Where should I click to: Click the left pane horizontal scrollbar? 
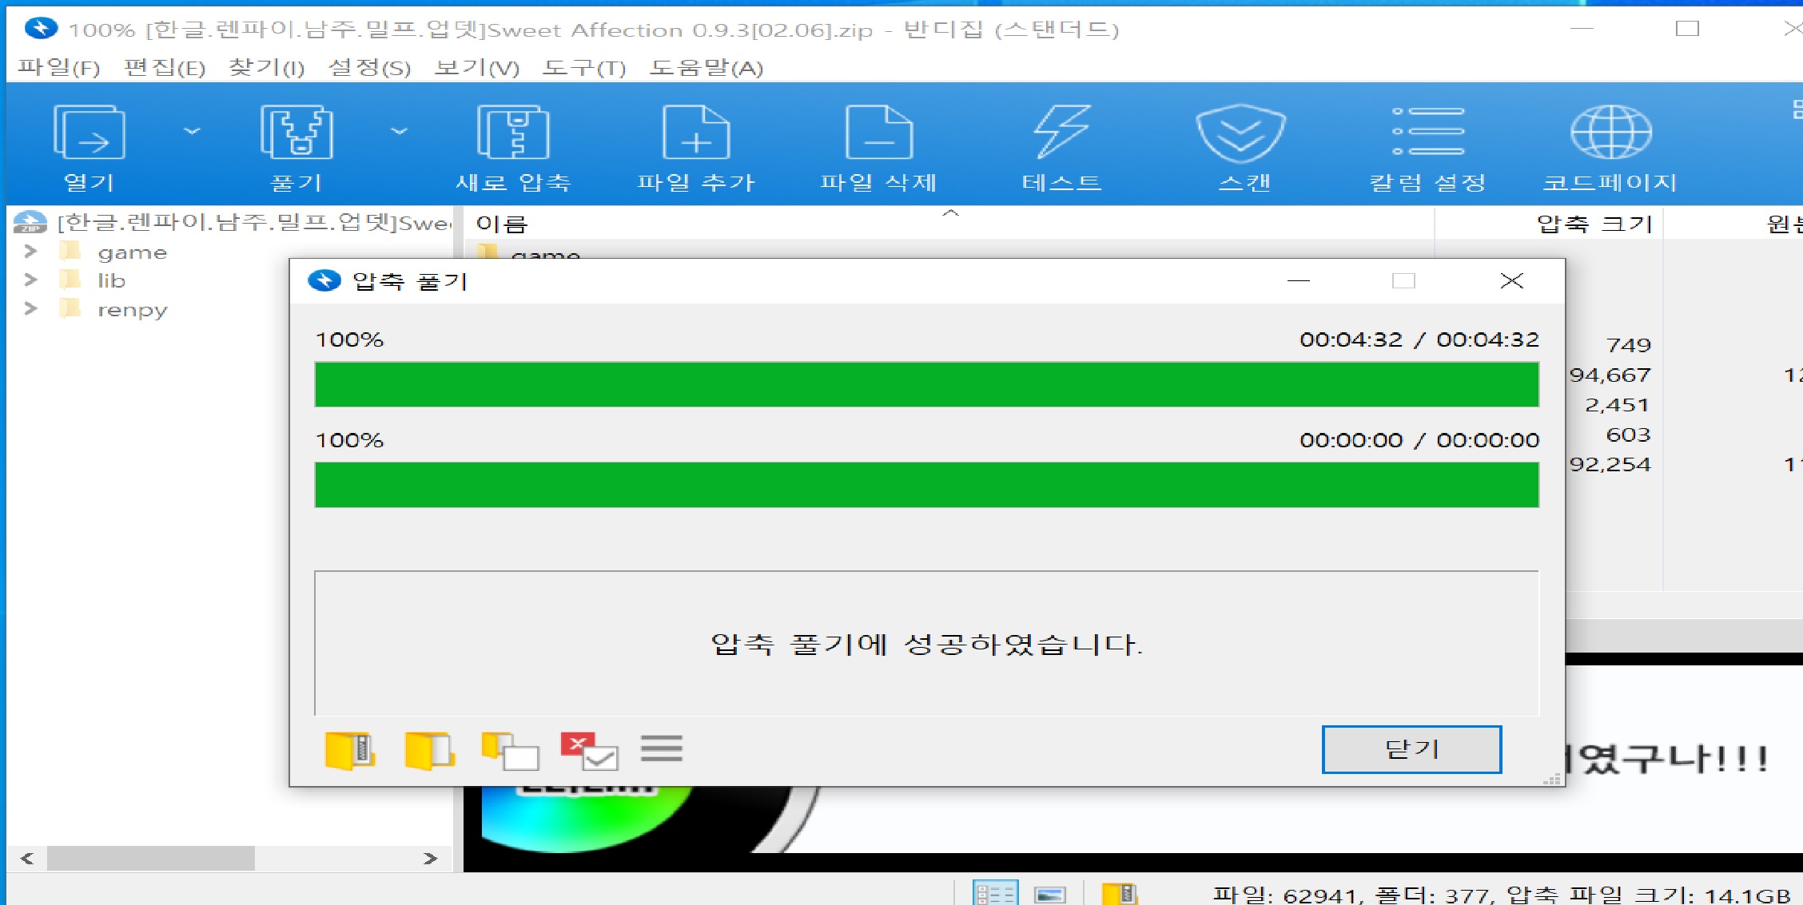(x=150, y=859)
